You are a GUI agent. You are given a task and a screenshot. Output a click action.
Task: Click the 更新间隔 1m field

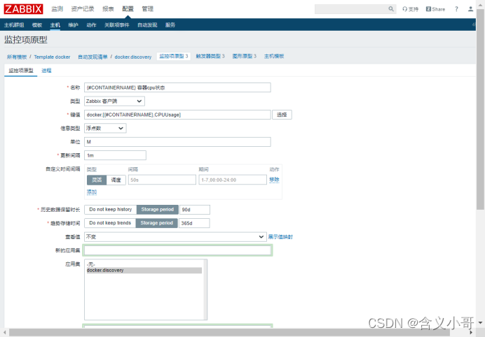[x=115, y=155]
